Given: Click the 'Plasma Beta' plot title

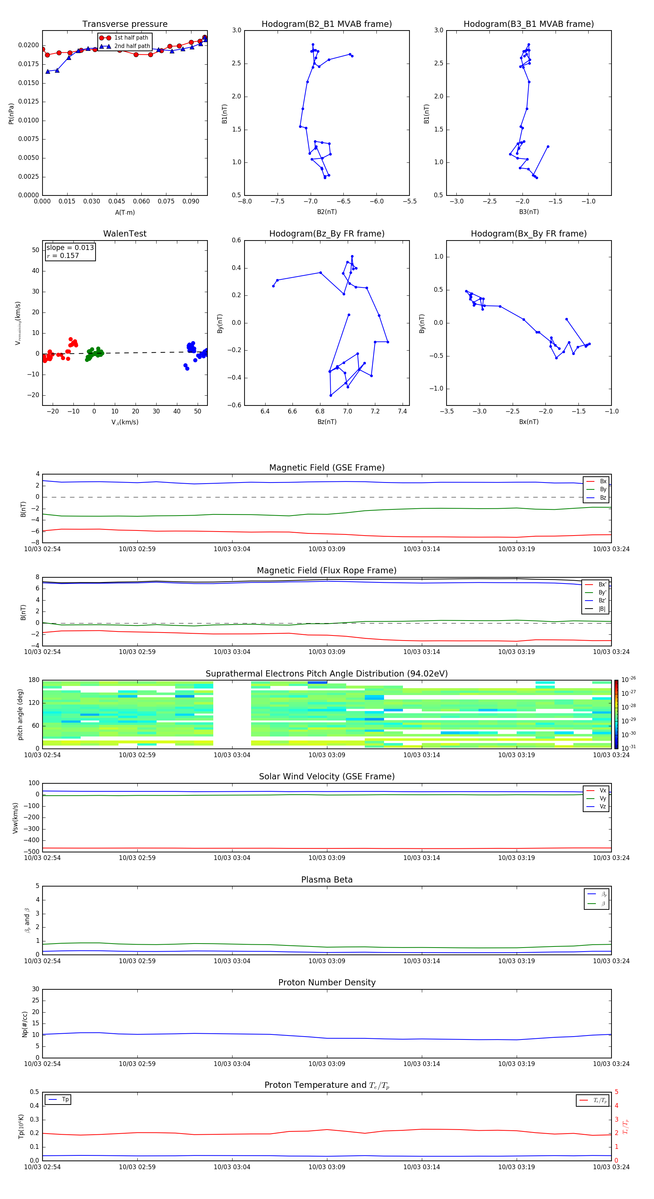Looking at the screenshot, I should 327,880.
